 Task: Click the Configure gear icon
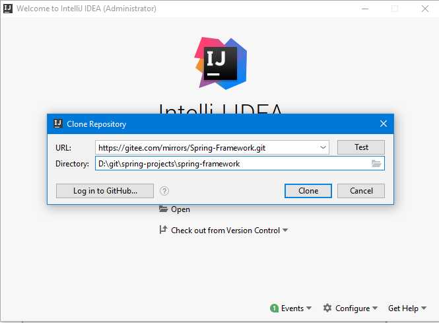(327, 308)
